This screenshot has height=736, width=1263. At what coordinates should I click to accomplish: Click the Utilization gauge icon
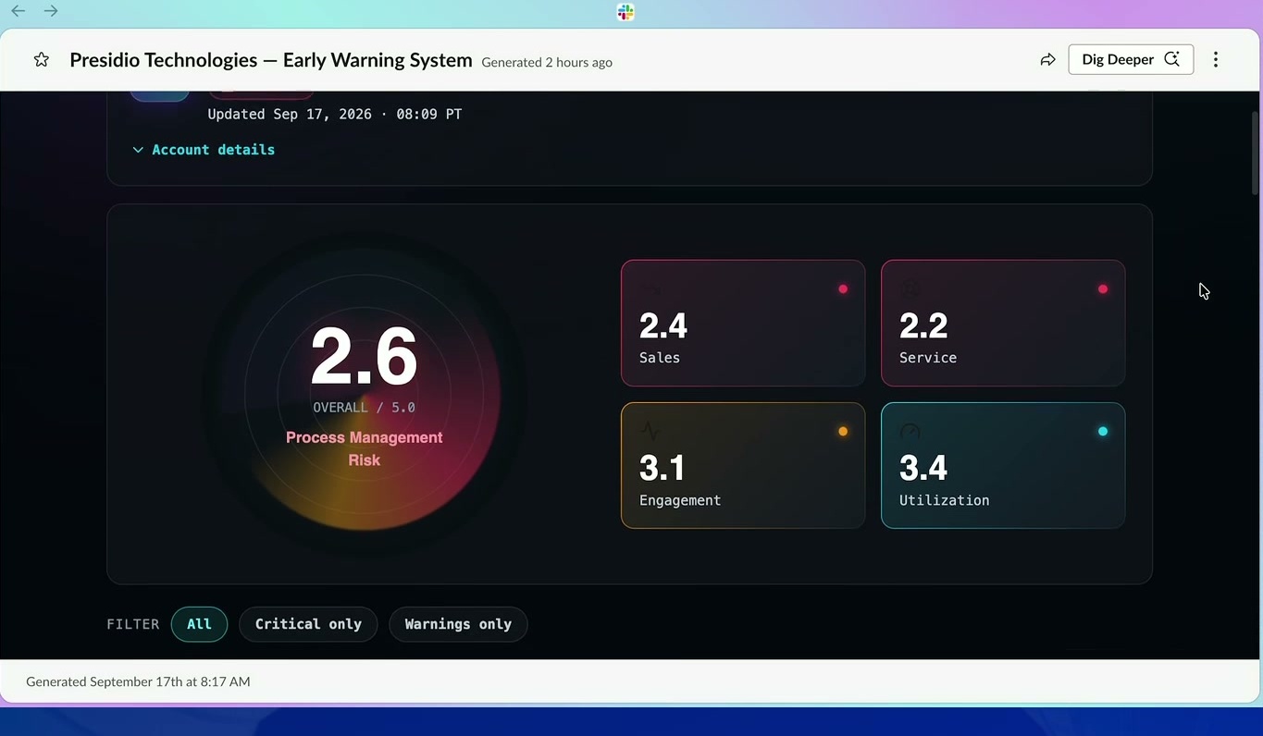pyautogui.click(x=910, y=431)
